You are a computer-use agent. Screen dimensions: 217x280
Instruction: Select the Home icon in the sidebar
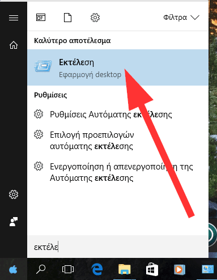tap(14, 45)
